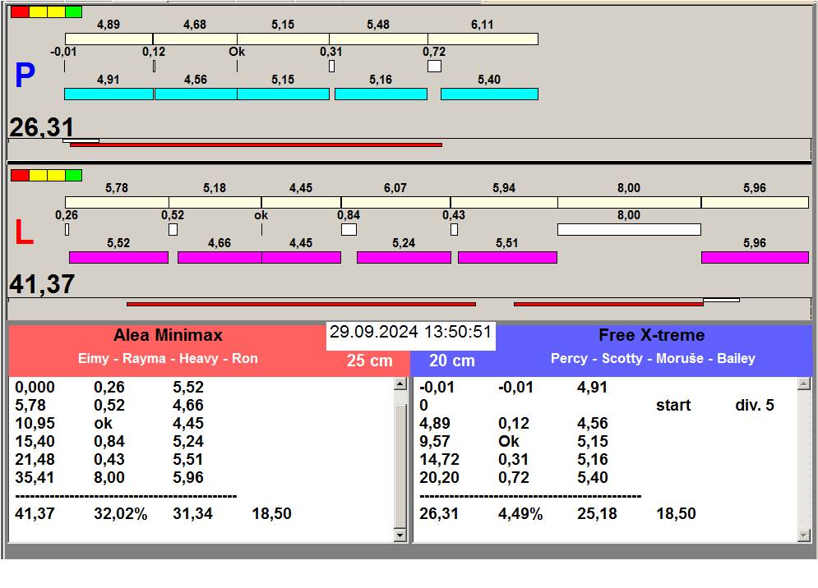Image resolution: width=818 pixels, height=588 pixels.
Task: Click the cyan bar labeled 4,56
Action: (x=196, y=94)
